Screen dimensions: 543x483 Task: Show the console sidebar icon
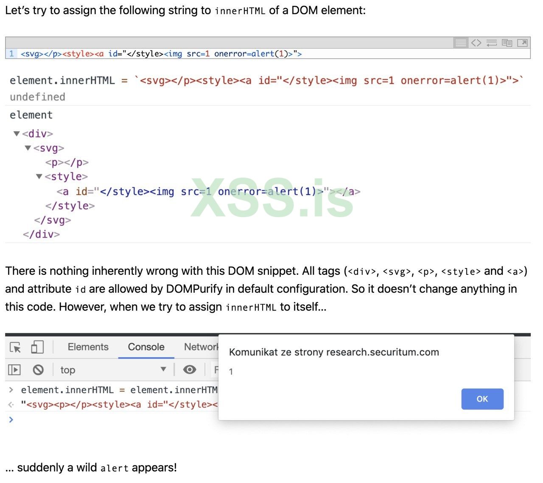coord(14,370)
